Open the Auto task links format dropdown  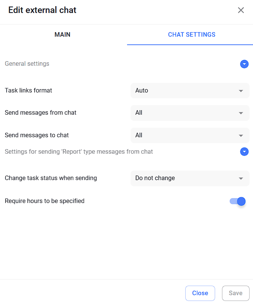click(x=190, y=91)
